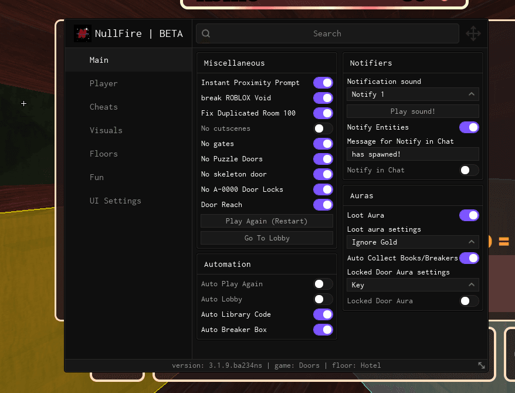
Task: Turn off Notify Entities switch
Action: click(469, 127)
